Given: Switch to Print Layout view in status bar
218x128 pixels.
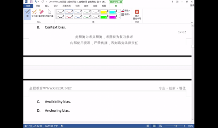Looking at the screenshot, I should (x=154, y=126).
